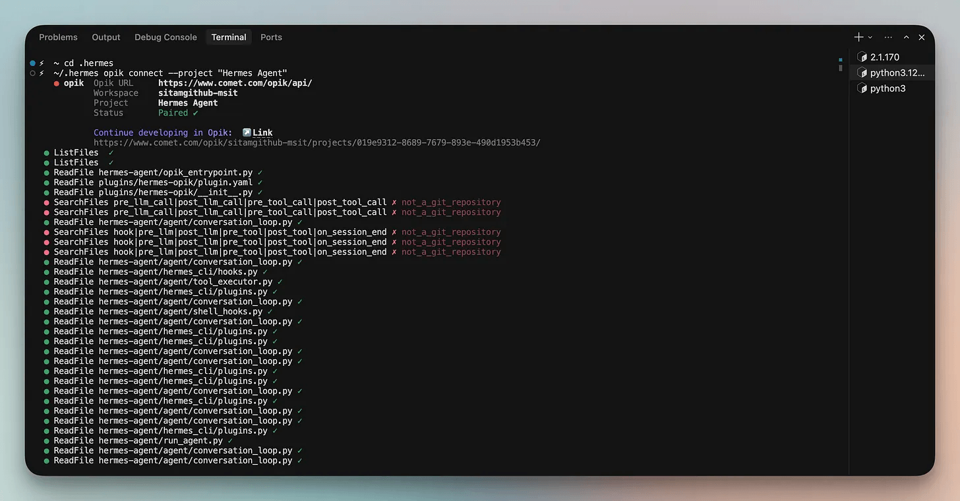Open the Opik URL https://www.comet.com/opik/api/
This screenshot has height=501, width=960.
[235, 83]
